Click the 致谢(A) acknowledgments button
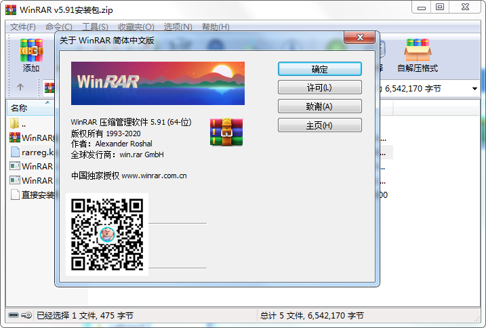The width and height of the screenshot is (486, 328). 319,106
